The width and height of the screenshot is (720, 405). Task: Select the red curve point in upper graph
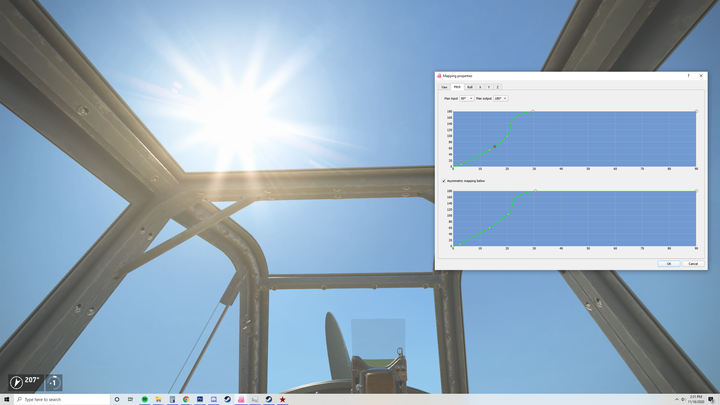pyautogui.click(x=495, y=147)
